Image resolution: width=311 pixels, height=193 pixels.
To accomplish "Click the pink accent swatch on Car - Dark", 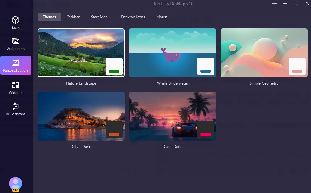I will pos(206,135).
